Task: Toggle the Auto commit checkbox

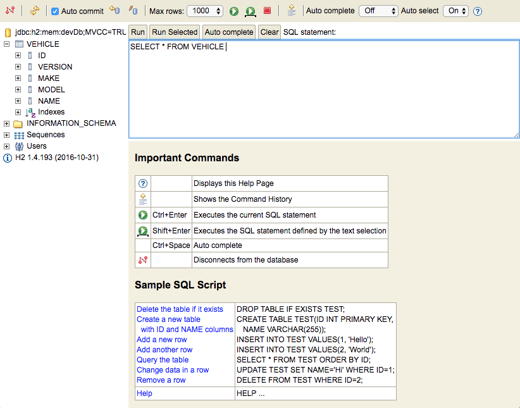Action: click(x=55, y=11)
